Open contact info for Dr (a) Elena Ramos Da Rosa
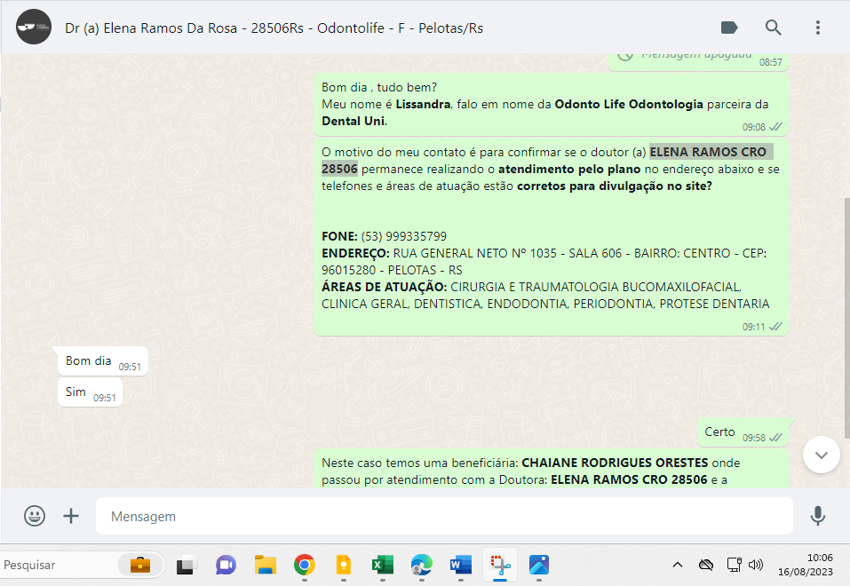Screen dimensions: 850x586 coord(274,28)
